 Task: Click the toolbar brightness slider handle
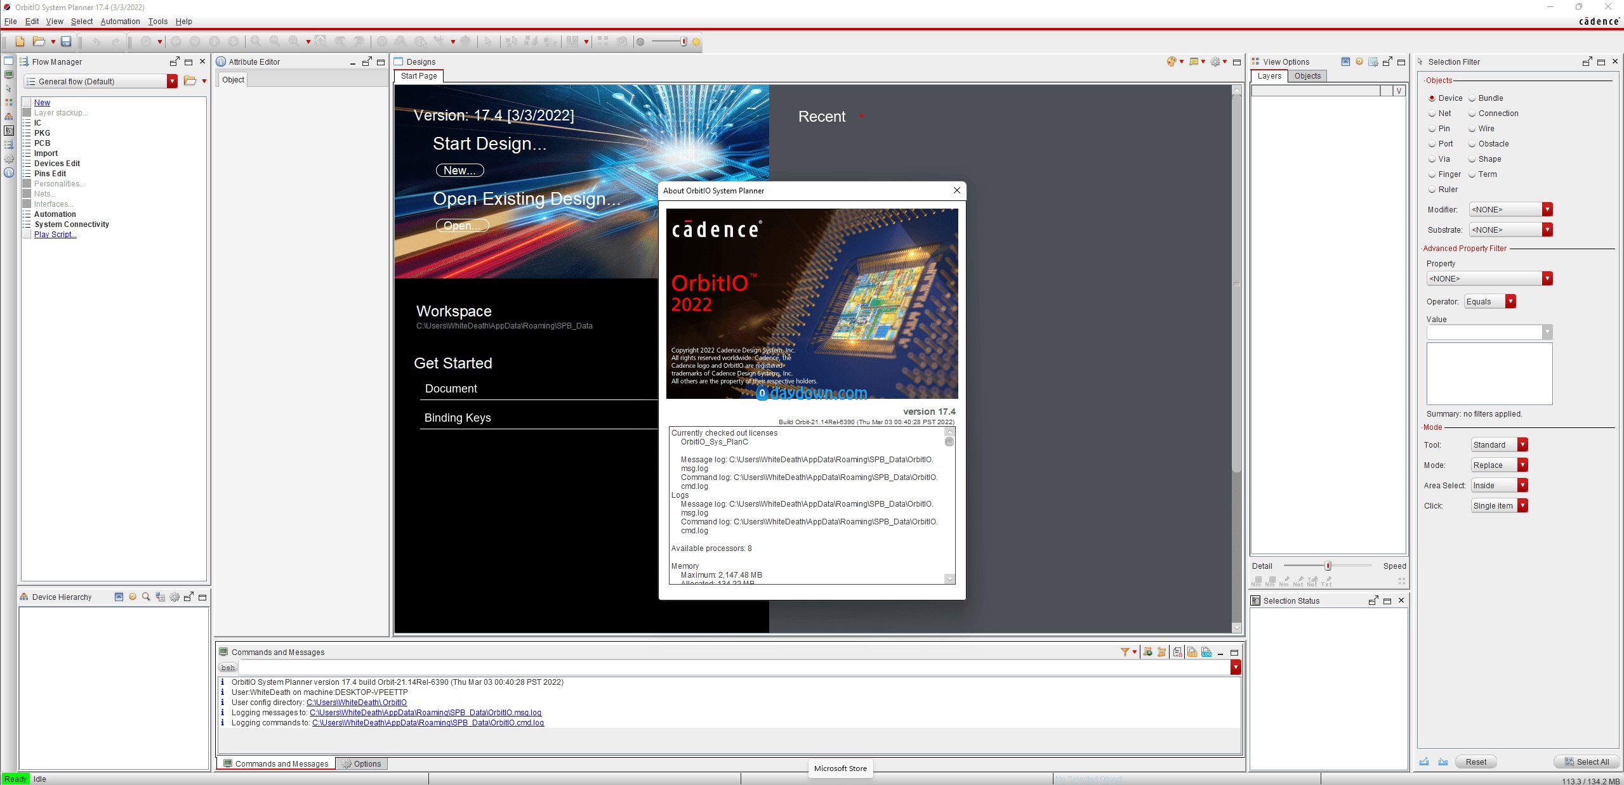click(683, 42)
